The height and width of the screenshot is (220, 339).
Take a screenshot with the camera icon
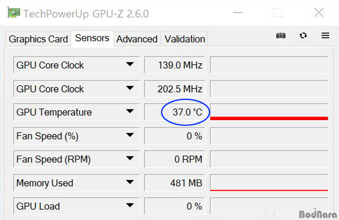pyautogui.click(x=281, y=36)
